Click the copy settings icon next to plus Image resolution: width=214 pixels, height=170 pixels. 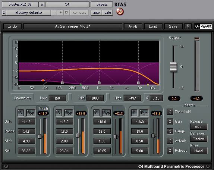pos(67,13)
